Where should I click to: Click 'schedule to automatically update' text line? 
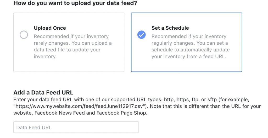tap(190, 50)
